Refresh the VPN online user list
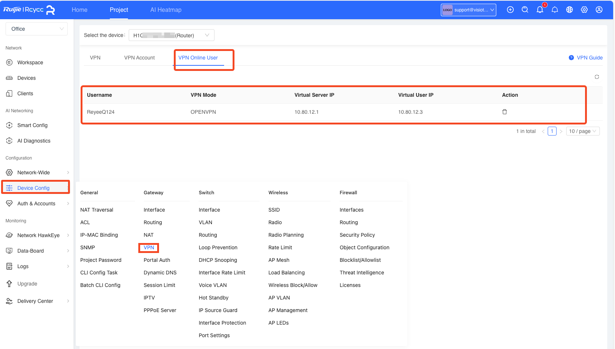The image size is (615, 349). tap(597, 77)
